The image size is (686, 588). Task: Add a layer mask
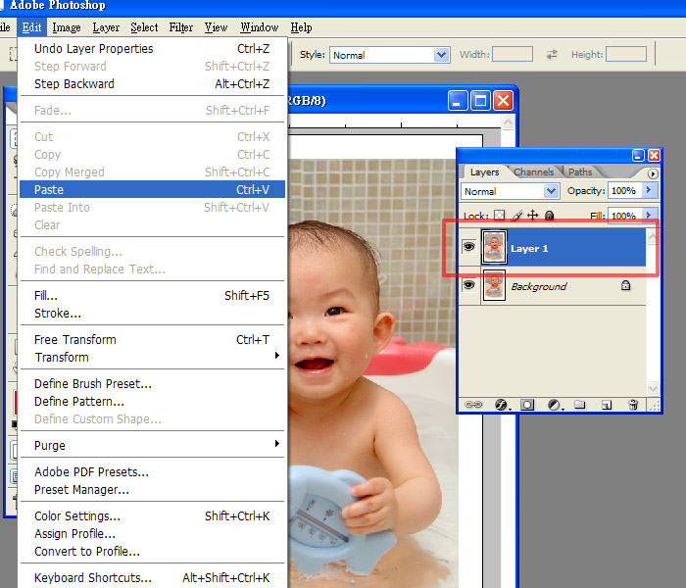click(527, 404)
